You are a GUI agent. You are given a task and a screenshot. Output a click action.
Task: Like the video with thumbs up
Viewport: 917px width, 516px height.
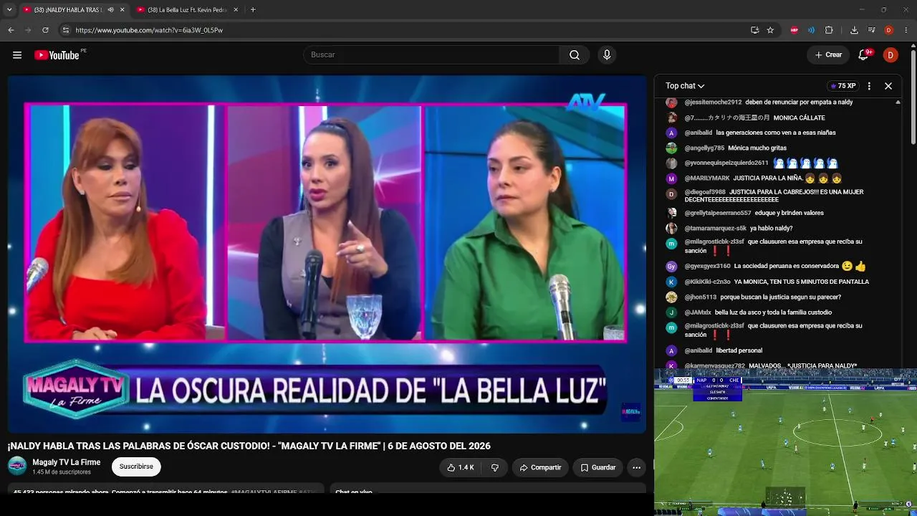coord(461,467)
